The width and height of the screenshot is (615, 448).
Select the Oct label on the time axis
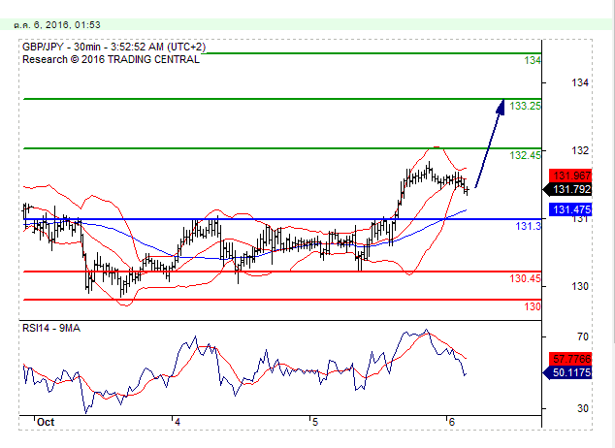tap(46, 422)
